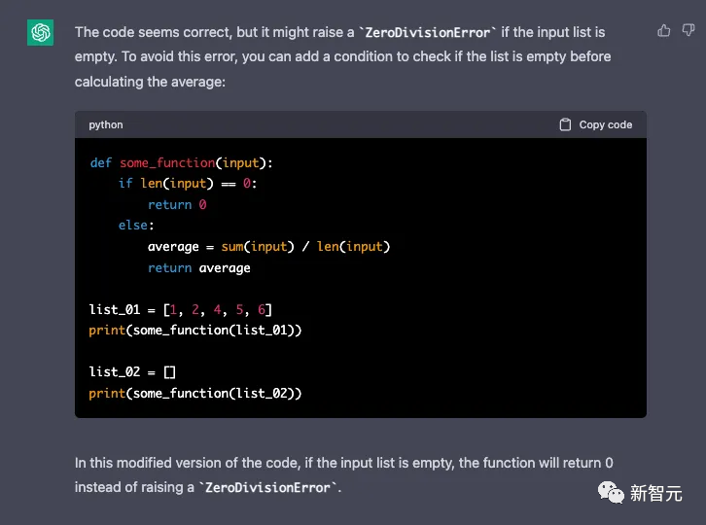Click the ChatGPT avatar logo
This screenshot has height=525, width=706.
pos(41,33)
